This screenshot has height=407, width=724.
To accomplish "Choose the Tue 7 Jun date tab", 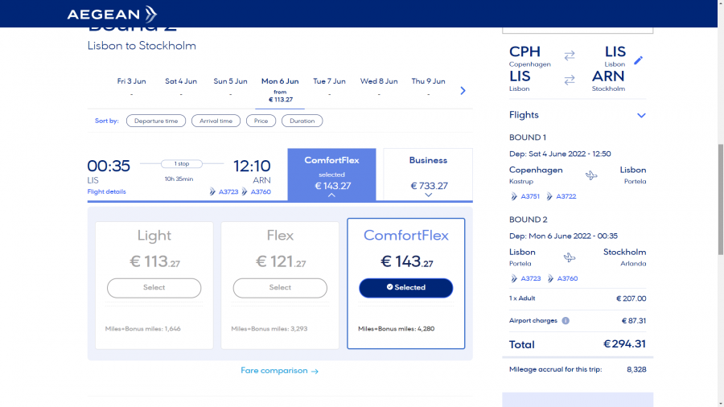I will pos(329,86).
